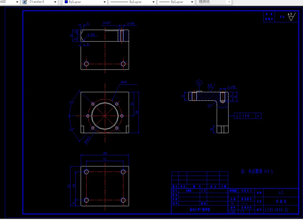The width and height of the screenshot is (303, 220).
Task: Select the 'R4' fillet radius text
Action: tap(209, 105)
